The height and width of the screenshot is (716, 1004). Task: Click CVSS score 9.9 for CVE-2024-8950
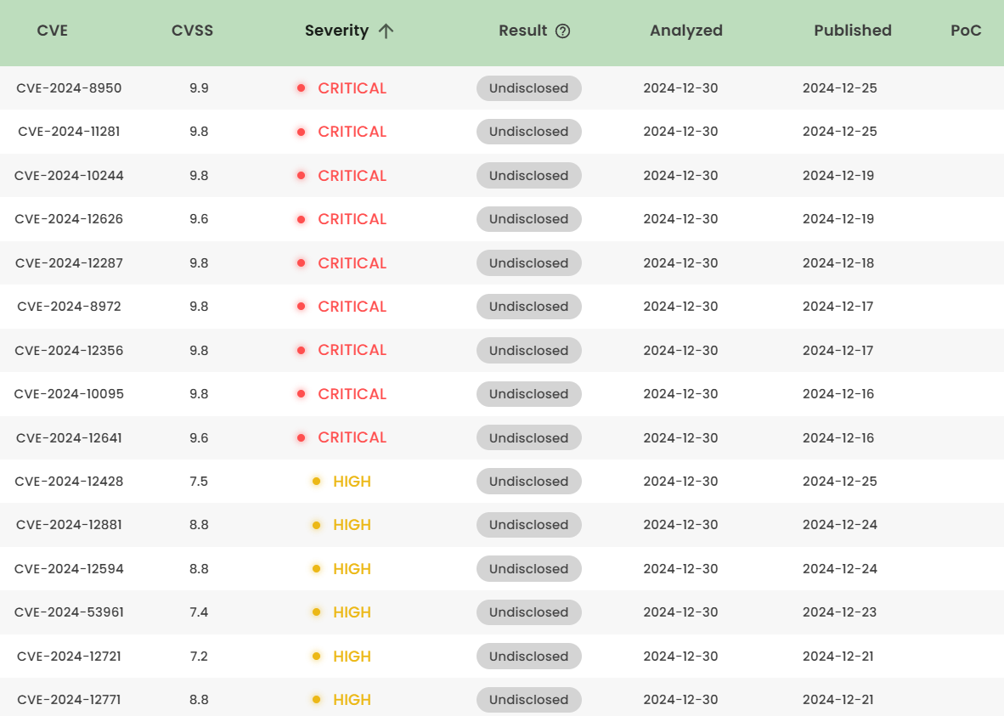click(x=199, y=88)
